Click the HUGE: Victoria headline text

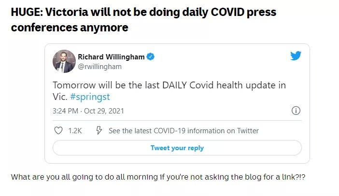tap(143, 20)
